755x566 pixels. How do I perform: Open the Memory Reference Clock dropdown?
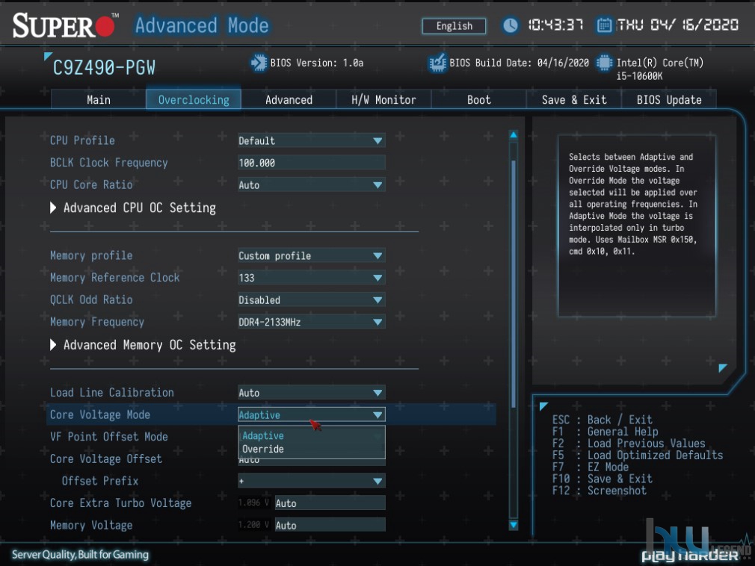coord(312,278)
